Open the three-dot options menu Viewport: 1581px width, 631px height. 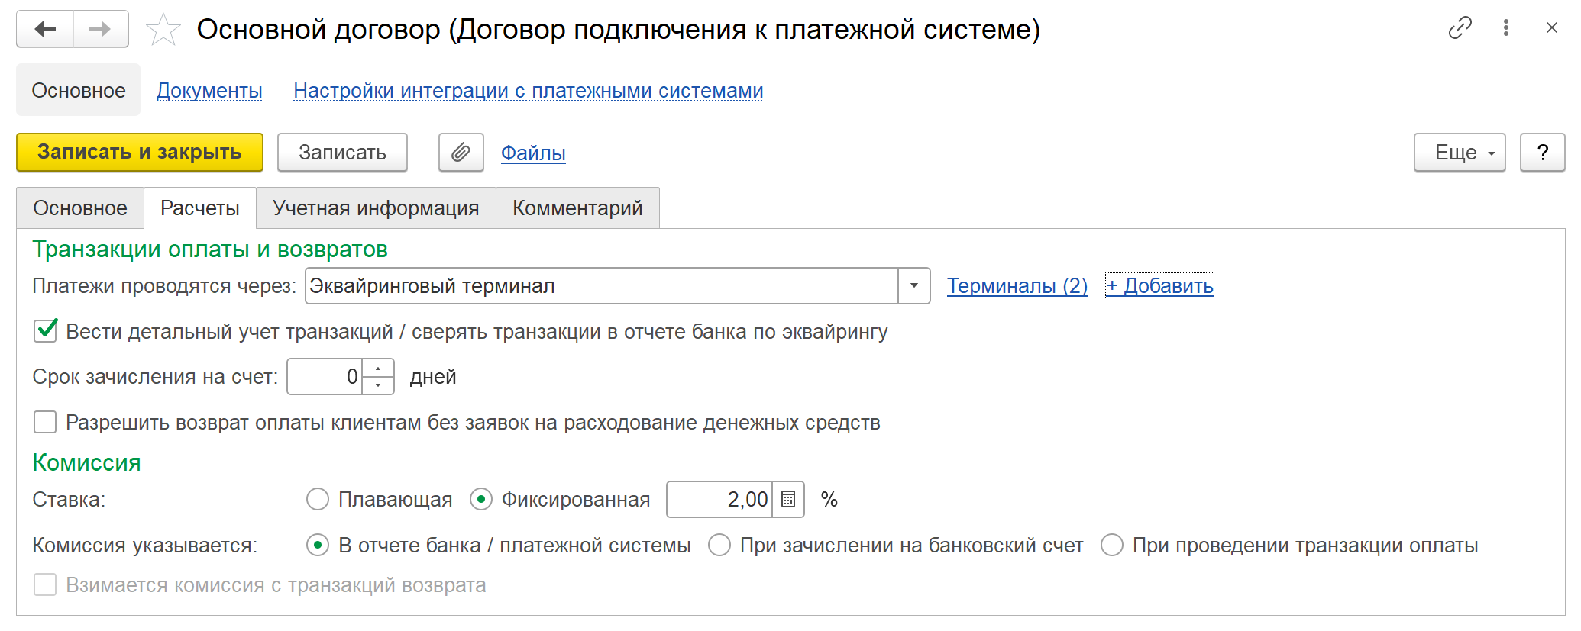tap(1505, 28)
